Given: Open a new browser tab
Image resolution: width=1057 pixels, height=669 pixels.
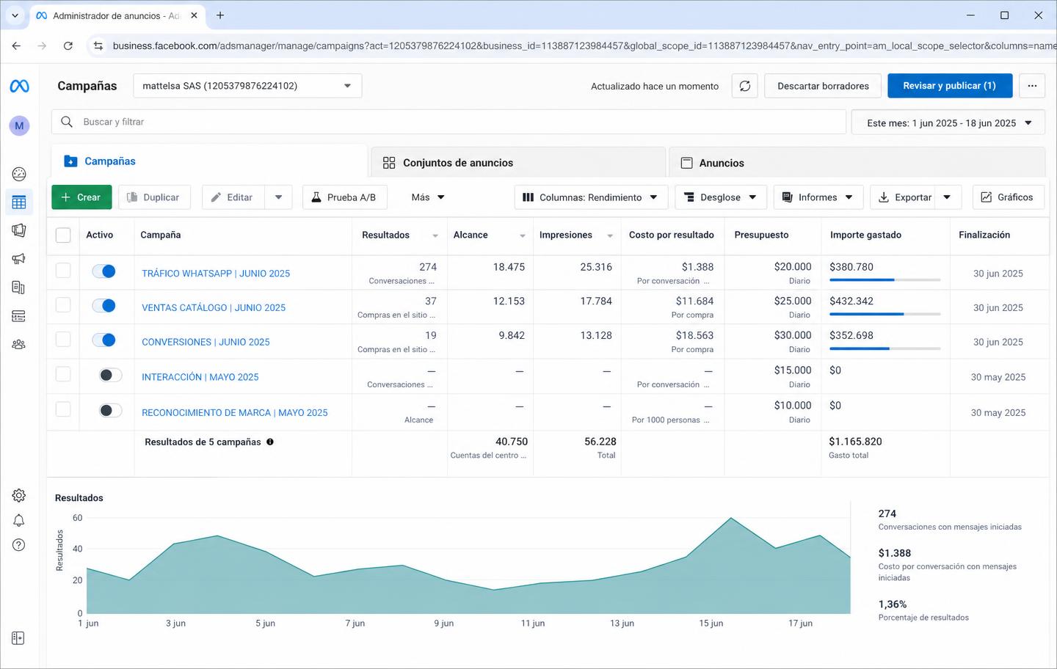Looking at the screenshot, I should (220, 15).
